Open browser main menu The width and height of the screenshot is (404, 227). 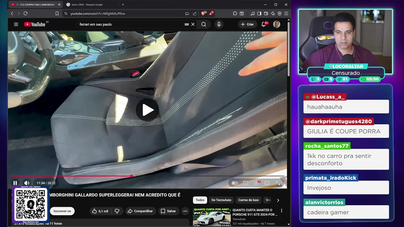tap(286, 14)
